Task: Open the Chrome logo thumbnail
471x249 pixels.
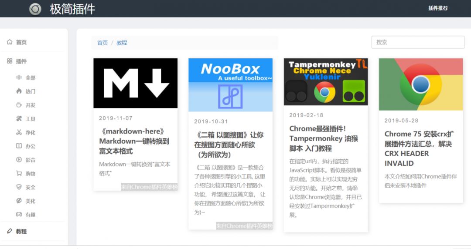Action: point(421,84)
